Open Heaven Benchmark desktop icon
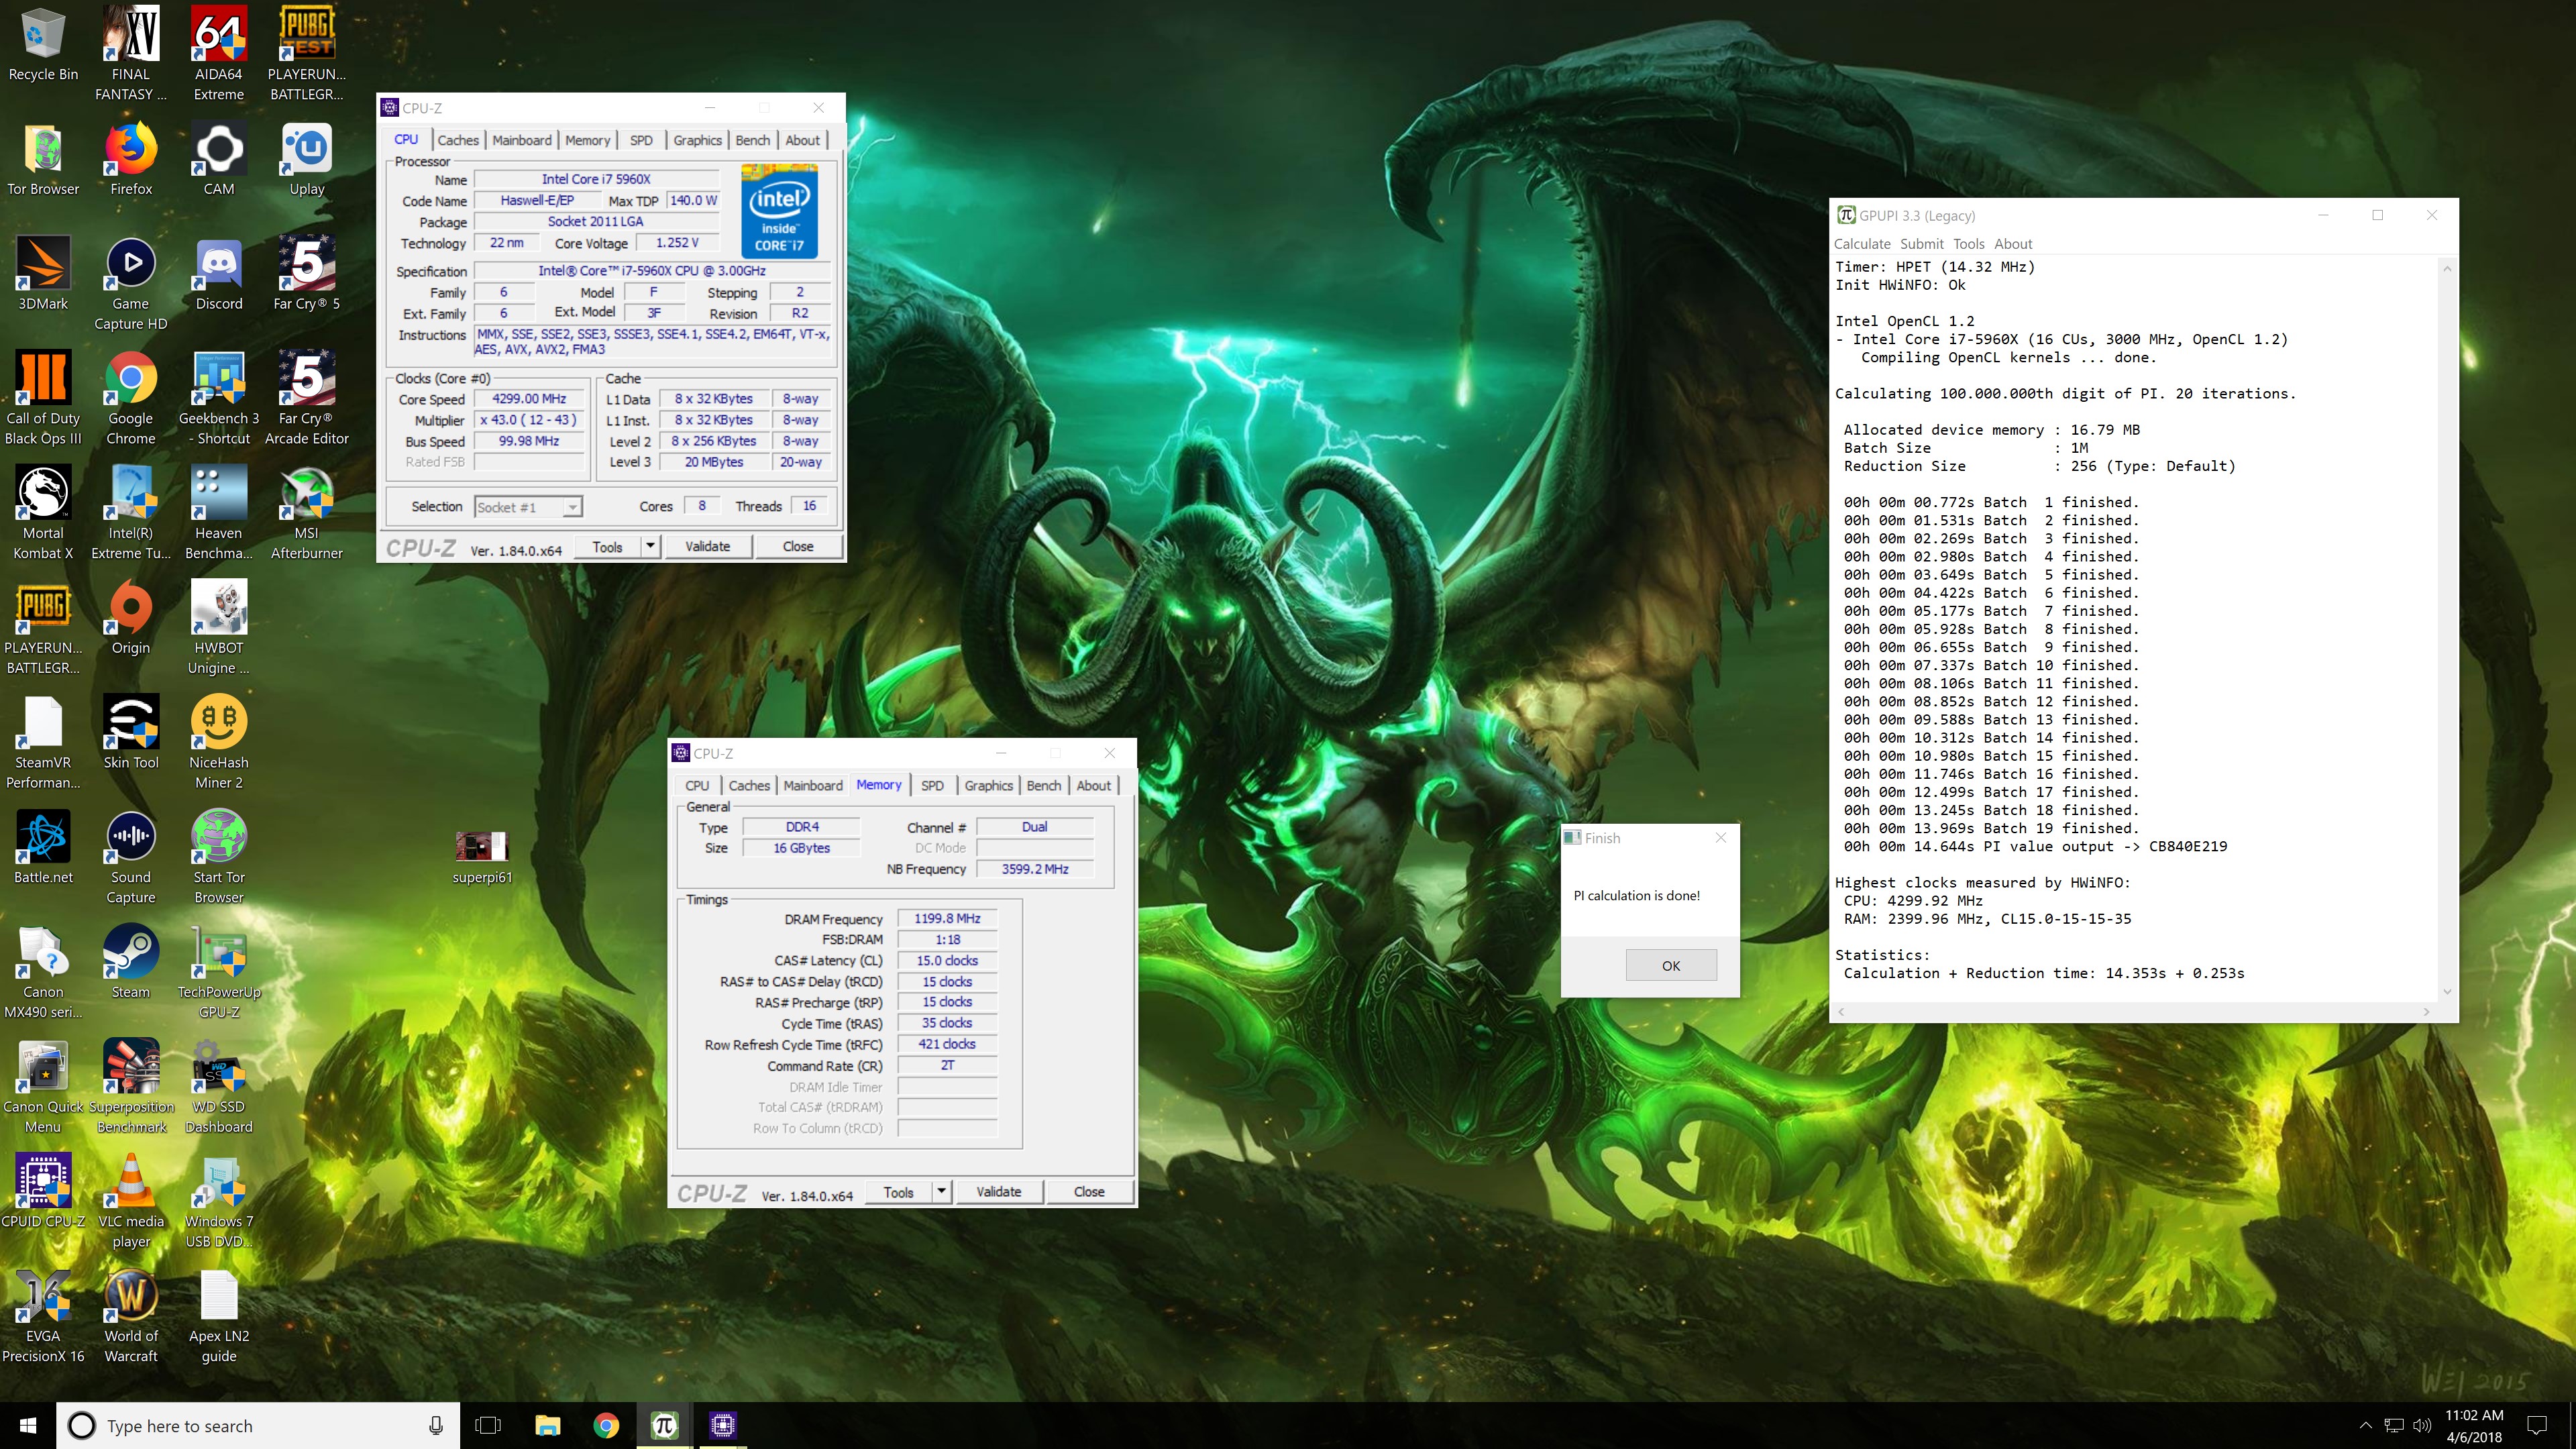Image resolution: width=2576 pixels, height=1449 pixels. click(219, 513)
